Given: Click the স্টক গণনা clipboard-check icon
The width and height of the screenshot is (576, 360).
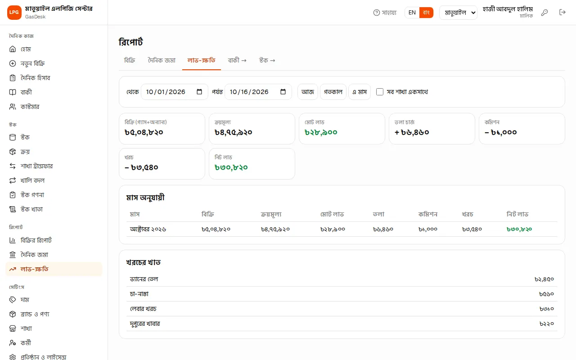Looking at the screenshot, I should [x=13, y=195].
